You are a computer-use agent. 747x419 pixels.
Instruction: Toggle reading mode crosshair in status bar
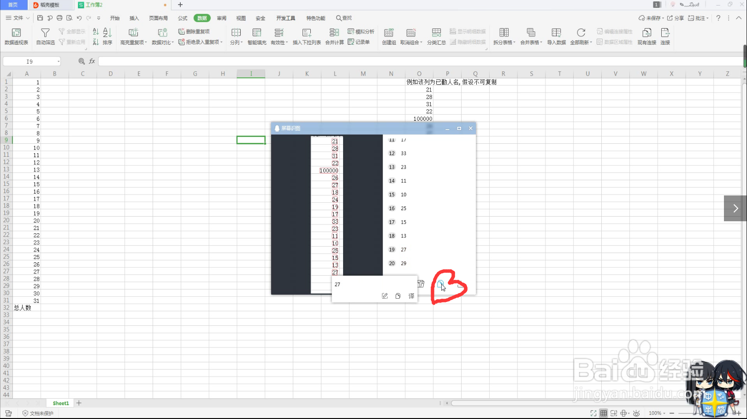pos(624,413)
